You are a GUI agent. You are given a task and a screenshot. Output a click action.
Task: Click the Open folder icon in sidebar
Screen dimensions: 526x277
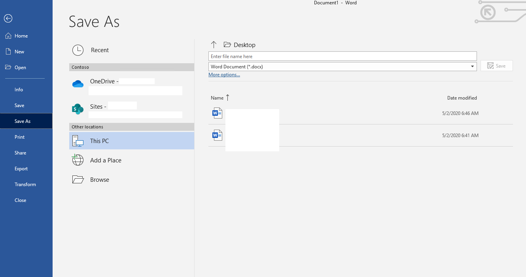(x=8, y=67)
